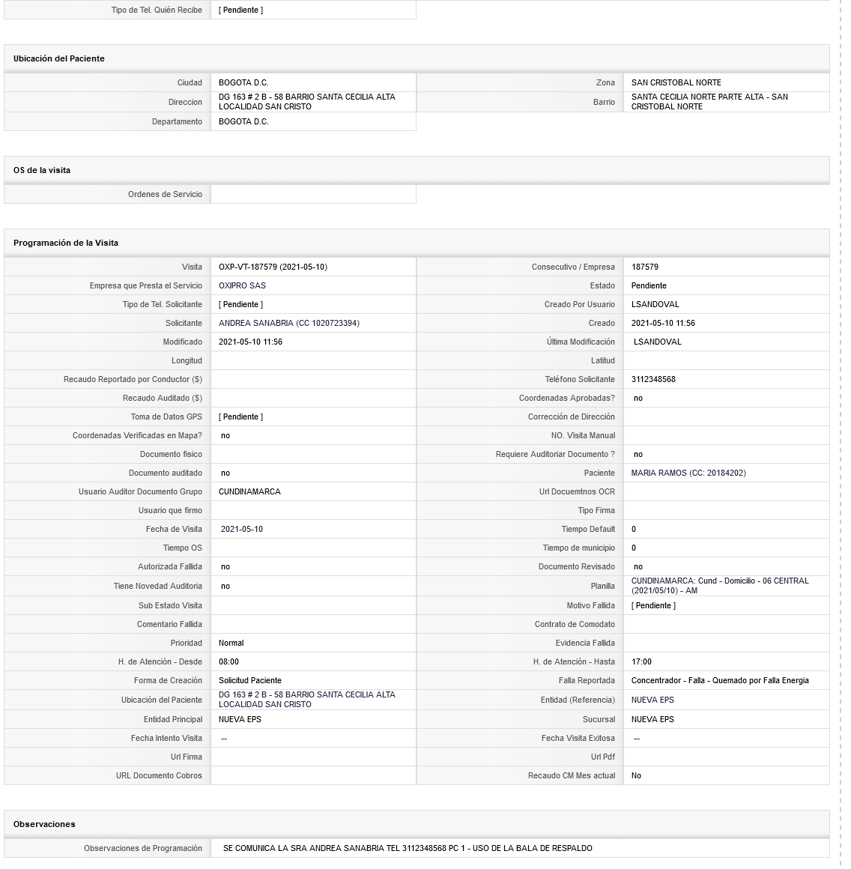The image size is (851, 869).
Task: Open the OXIPRO SAS company link
Action: 242,286
